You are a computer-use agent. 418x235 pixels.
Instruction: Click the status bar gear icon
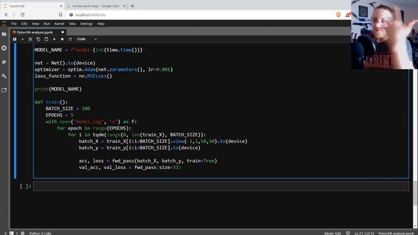(23, 233)
